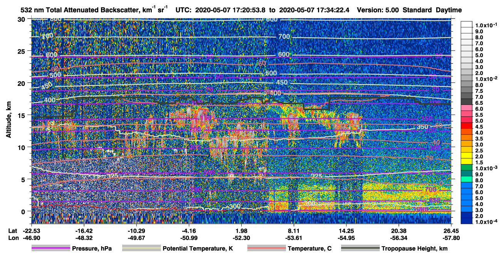Click the 'Version: 5.00' text
The width and height of the screenshot is (501, 257).
378,10
